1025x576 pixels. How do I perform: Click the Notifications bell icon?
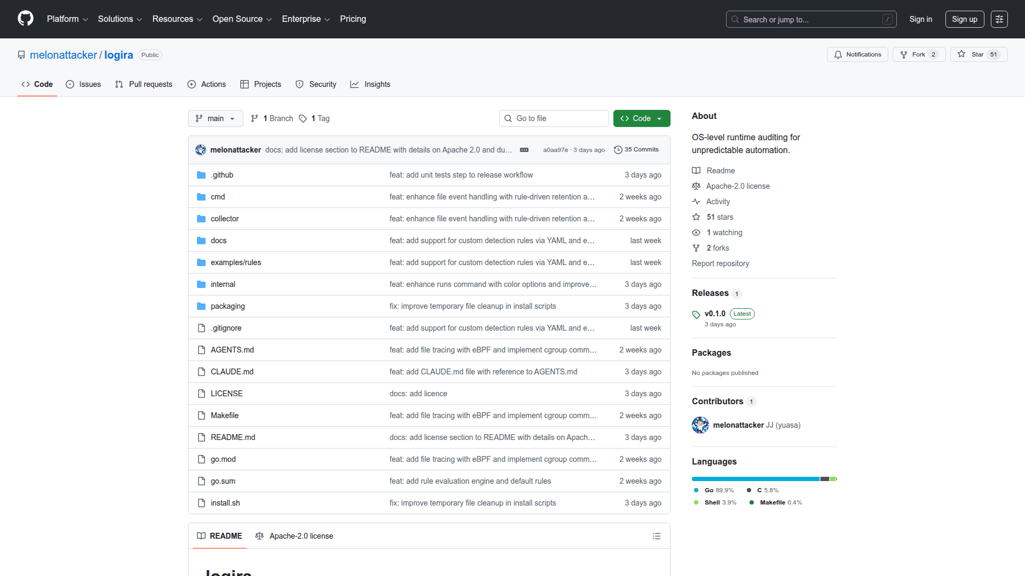tap(838, 54)
